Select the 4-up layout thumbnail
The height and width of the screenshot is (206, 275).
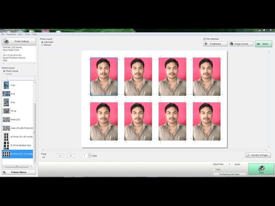pyautogui.click(x=6, y=94)
